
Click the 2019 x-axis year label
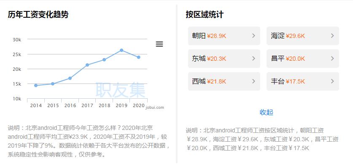(x=121, y=105)
